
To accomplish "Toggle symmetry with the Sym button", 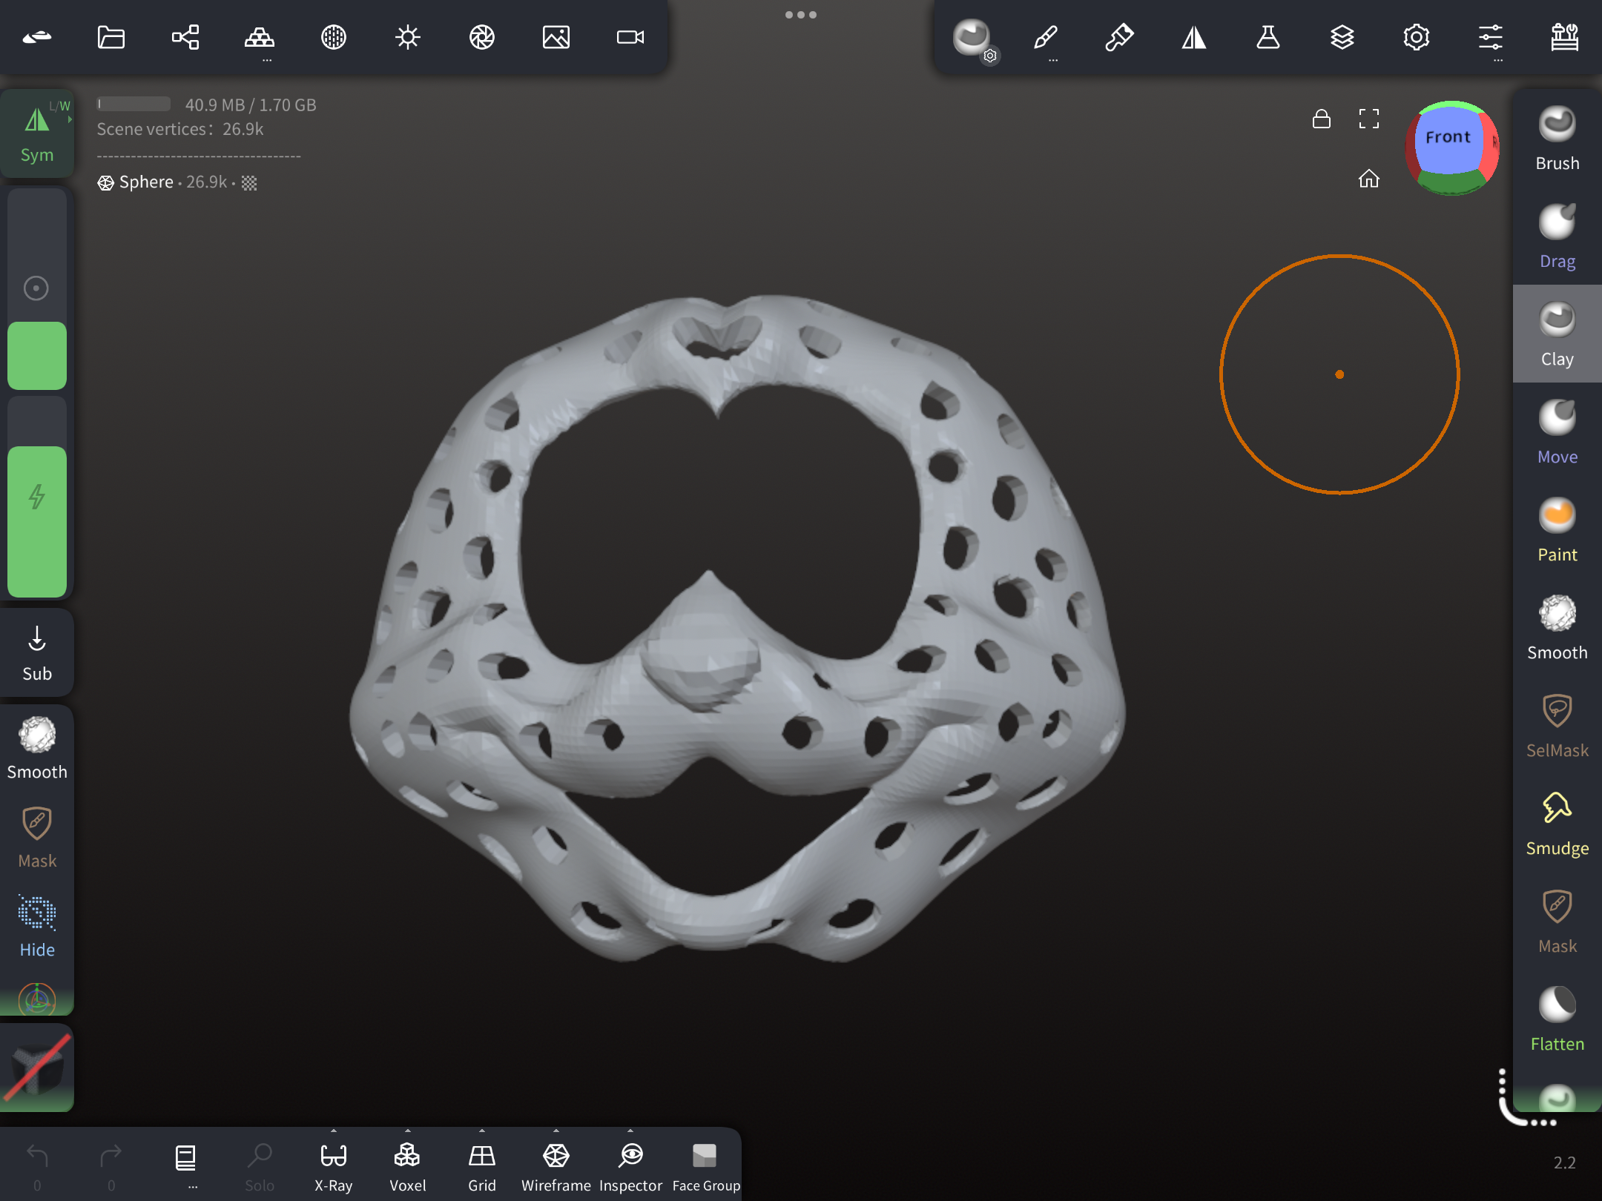I will (37, 133).
